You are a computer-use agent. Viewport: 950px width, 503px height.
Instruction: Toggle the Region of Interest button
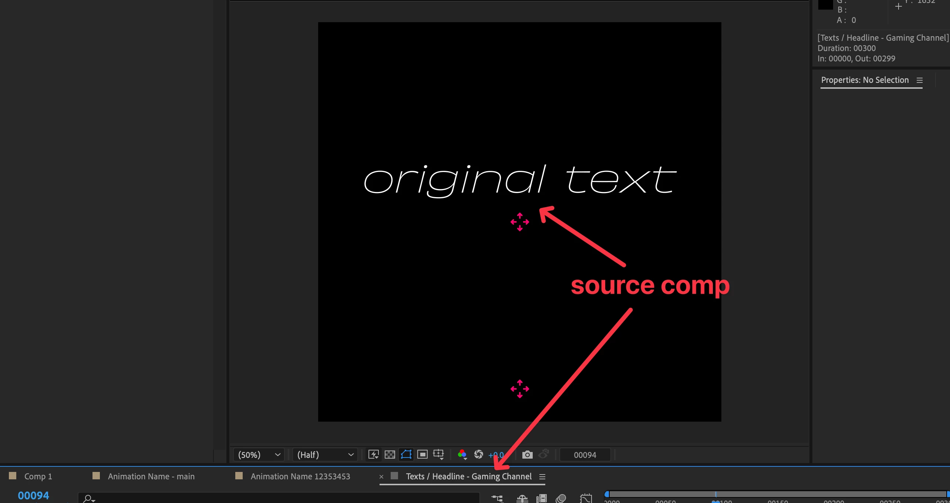pyautogui.click(x=422, y=455)
